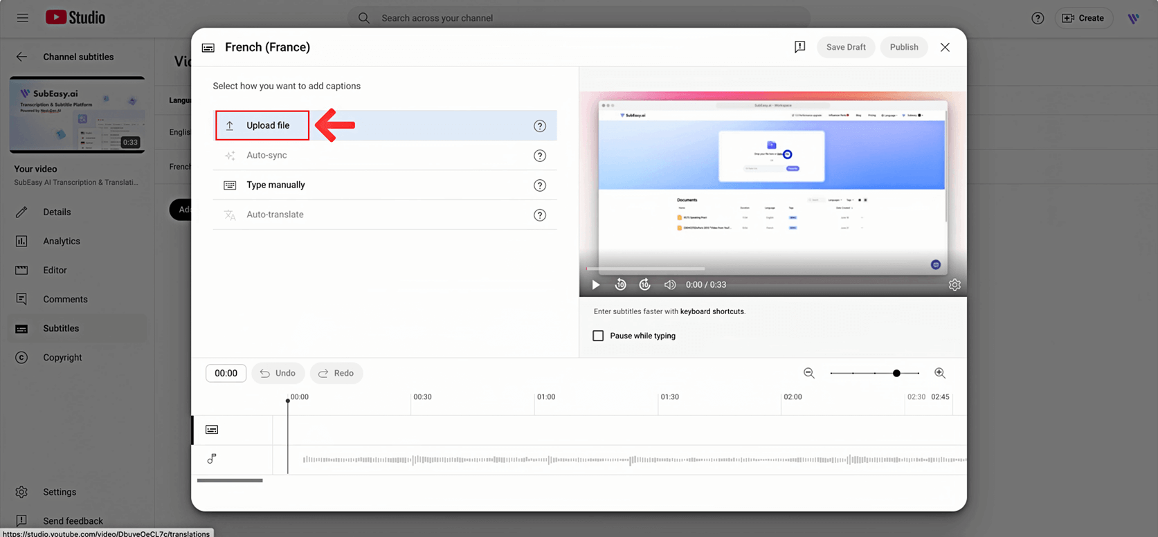Click the 00:00 timecode field
The width and height of the screenshot is (1158, 537).
(x=226, y=373)
